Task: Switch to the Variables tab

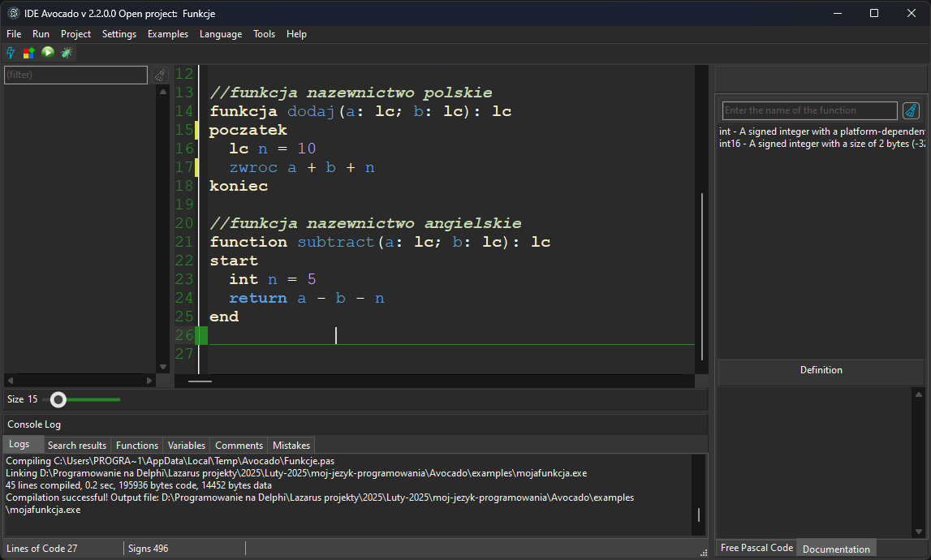Action: pyautogui.click(x=186, y=445)
